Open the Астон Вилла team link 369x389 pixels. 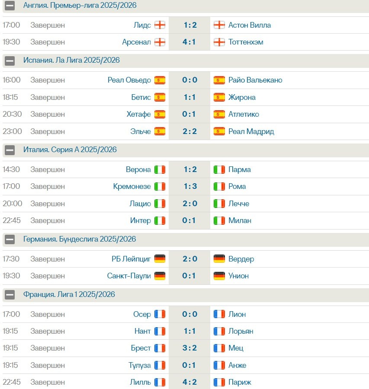pos(250,25)
